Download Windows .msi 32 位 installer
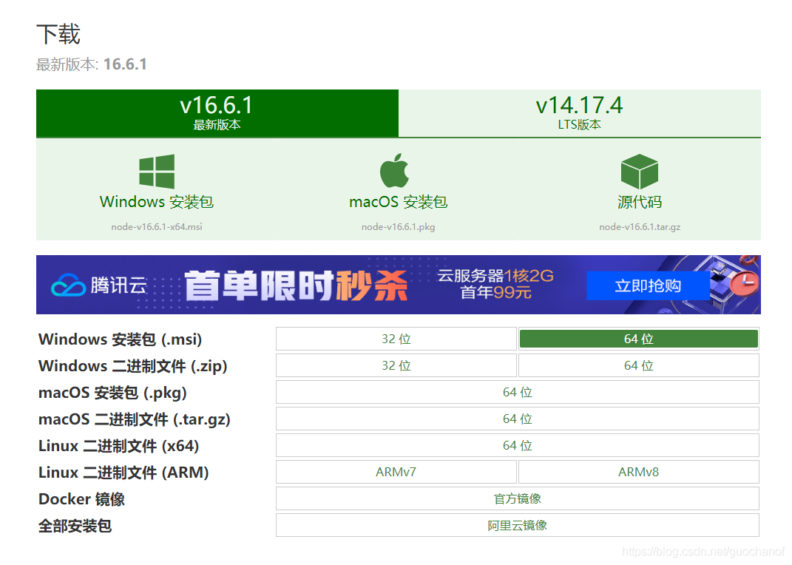Image resolution: width=792 pixels, height=565 pixels. [396, 339]
